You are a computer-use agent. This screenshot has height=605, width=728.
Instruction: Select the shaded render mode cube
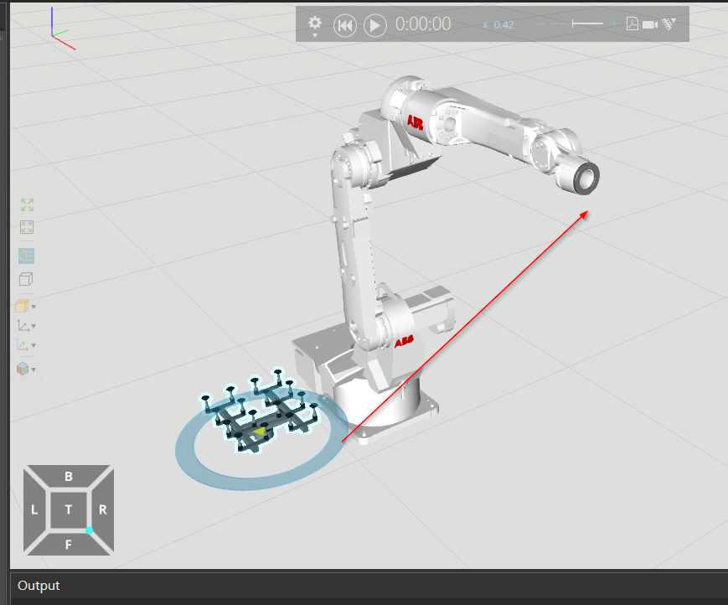coord(22,306)
